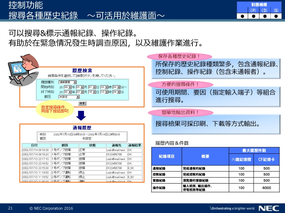Open the 終了時刻 hour dropdown showing 10
The height and width of the screenshot is (213, 285).
(x=104, y=92)
